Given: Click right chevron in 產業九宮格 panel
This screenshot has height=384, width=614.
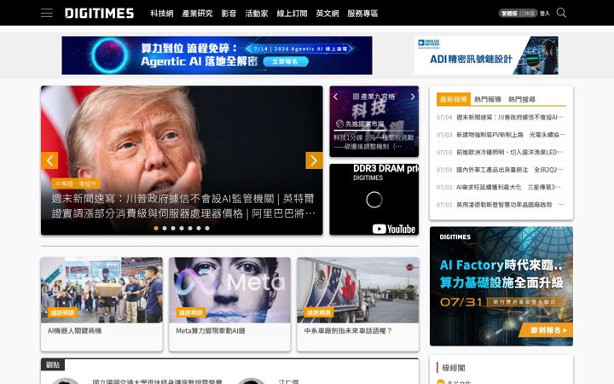Looking at the screenshot, I should tap(413, 96).
